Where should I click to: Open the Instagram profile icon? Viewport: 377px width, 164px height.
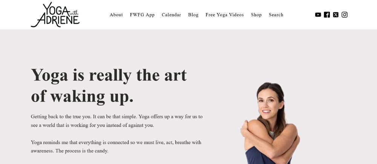point(345,15)
